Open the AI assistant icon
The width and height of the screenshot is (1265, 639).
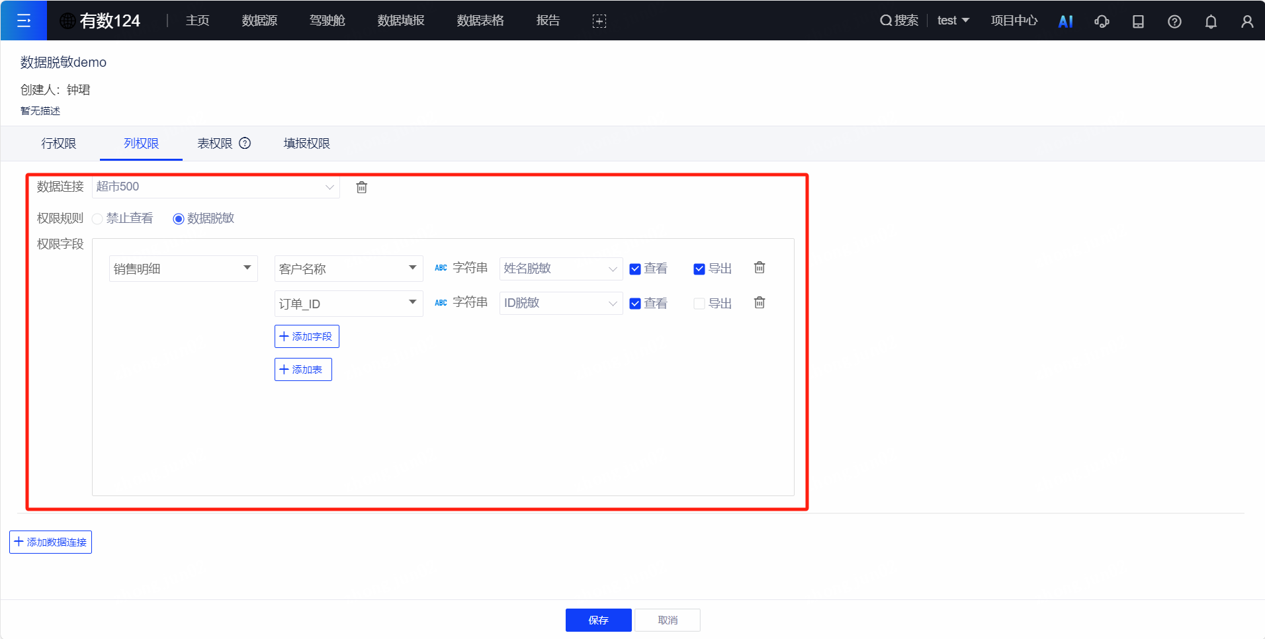click(x=1065, y=21)
